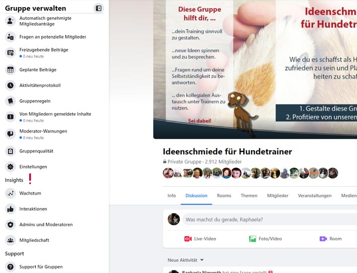Open Von Mitgliedern gemeldete Inhalte

(55, 114)
